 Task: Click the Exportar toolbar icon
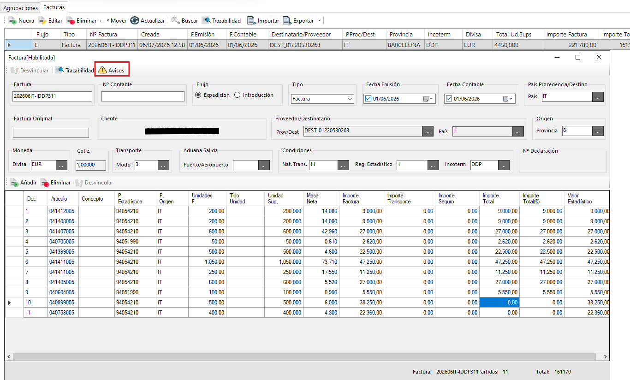coord(287,21)
